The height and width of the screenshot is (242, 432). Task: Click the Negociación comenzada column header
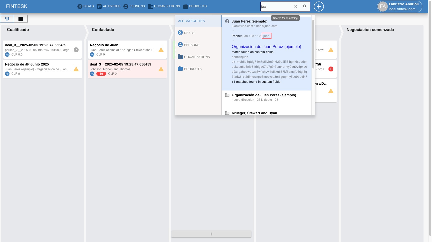[370, 29]
